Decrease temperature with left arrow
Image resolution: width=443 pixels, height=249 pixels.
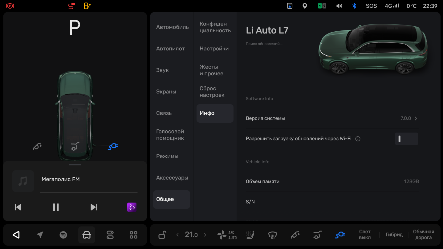click(177, 235)
